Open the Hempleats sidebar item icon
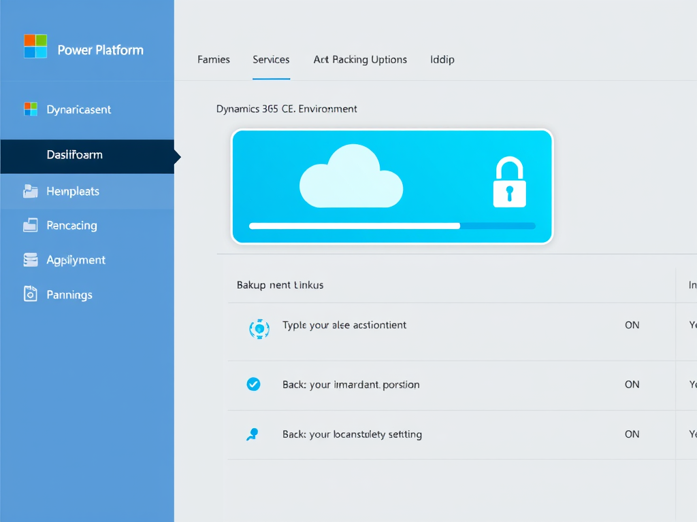Image resolution: width=697 pixels, height=522 pixels. (31, 191)
